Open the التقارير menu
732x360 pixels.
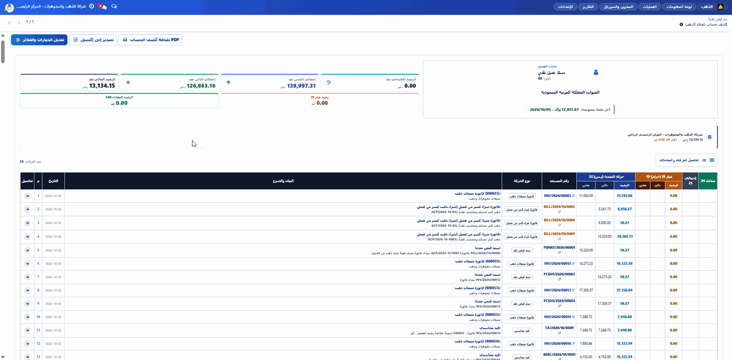tap(588, 7)
